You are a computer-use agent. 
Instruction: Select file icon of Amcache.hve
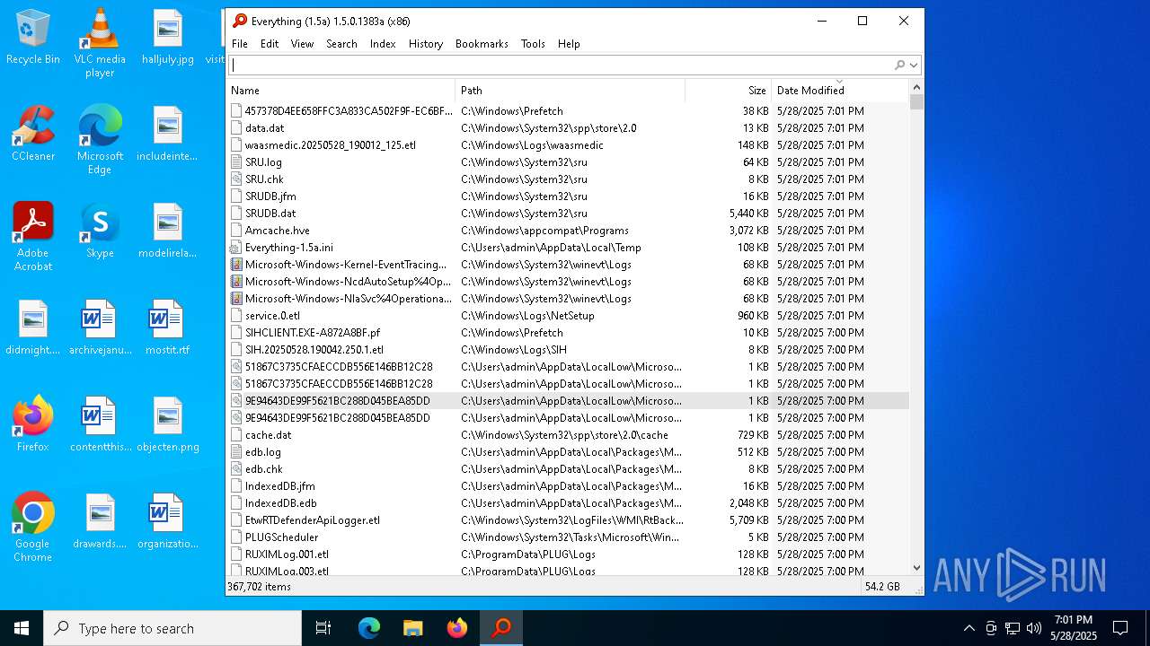pos(236,230)
